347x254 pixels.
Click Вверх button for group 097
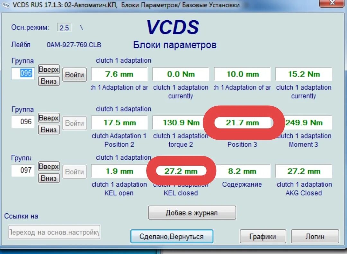click(x=49, y=166)
